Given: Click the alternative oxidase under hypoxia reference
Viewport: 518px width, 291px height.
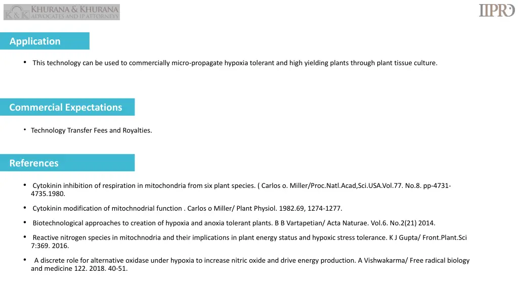Looking at the screenshot, I should [250, 264].
